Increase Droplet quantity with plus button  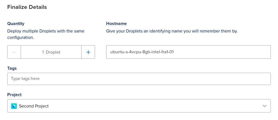point(88,52)
